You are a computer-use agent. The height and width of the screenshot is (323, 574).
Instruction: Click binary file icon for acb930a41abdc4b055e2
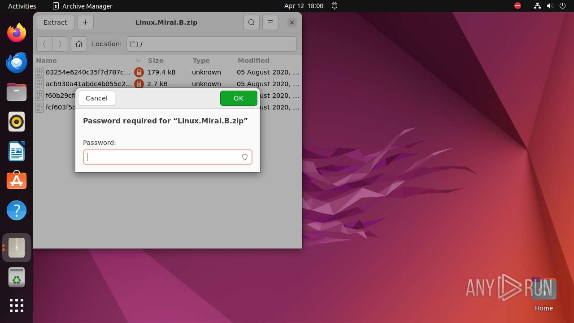39,84
